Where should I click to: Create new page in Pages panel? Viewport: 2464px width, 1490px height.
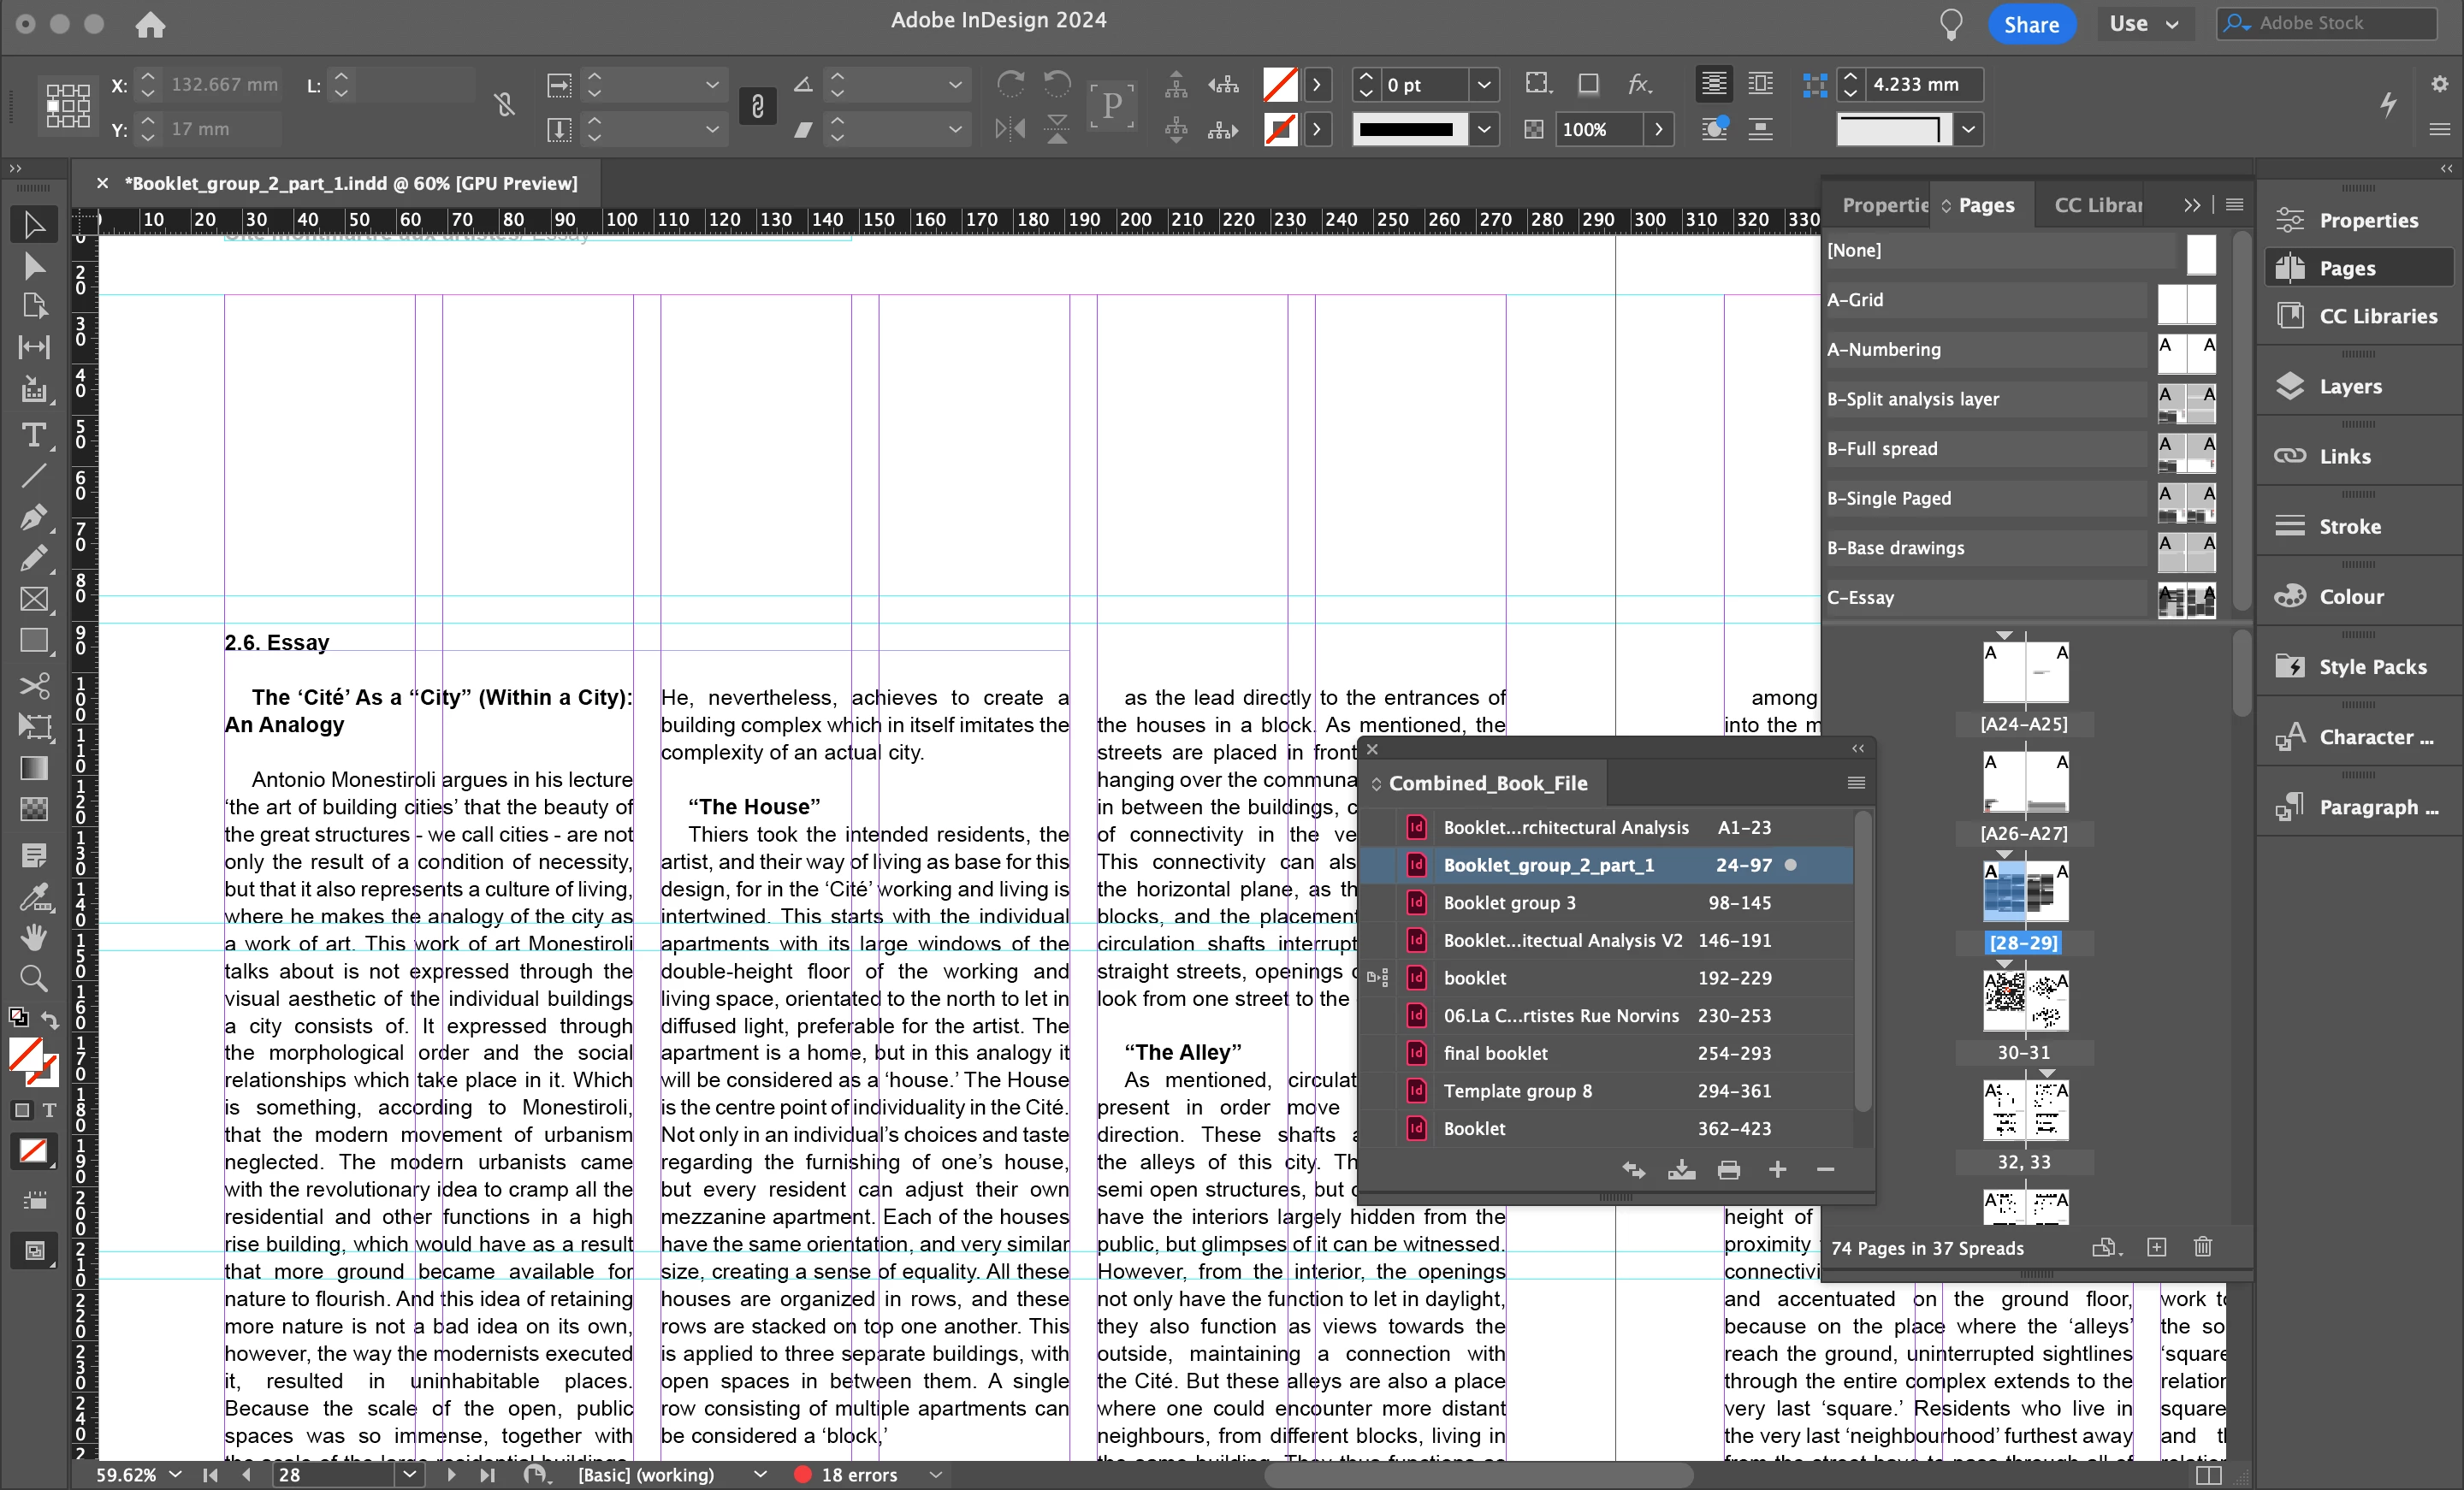pos(2156,1247)
